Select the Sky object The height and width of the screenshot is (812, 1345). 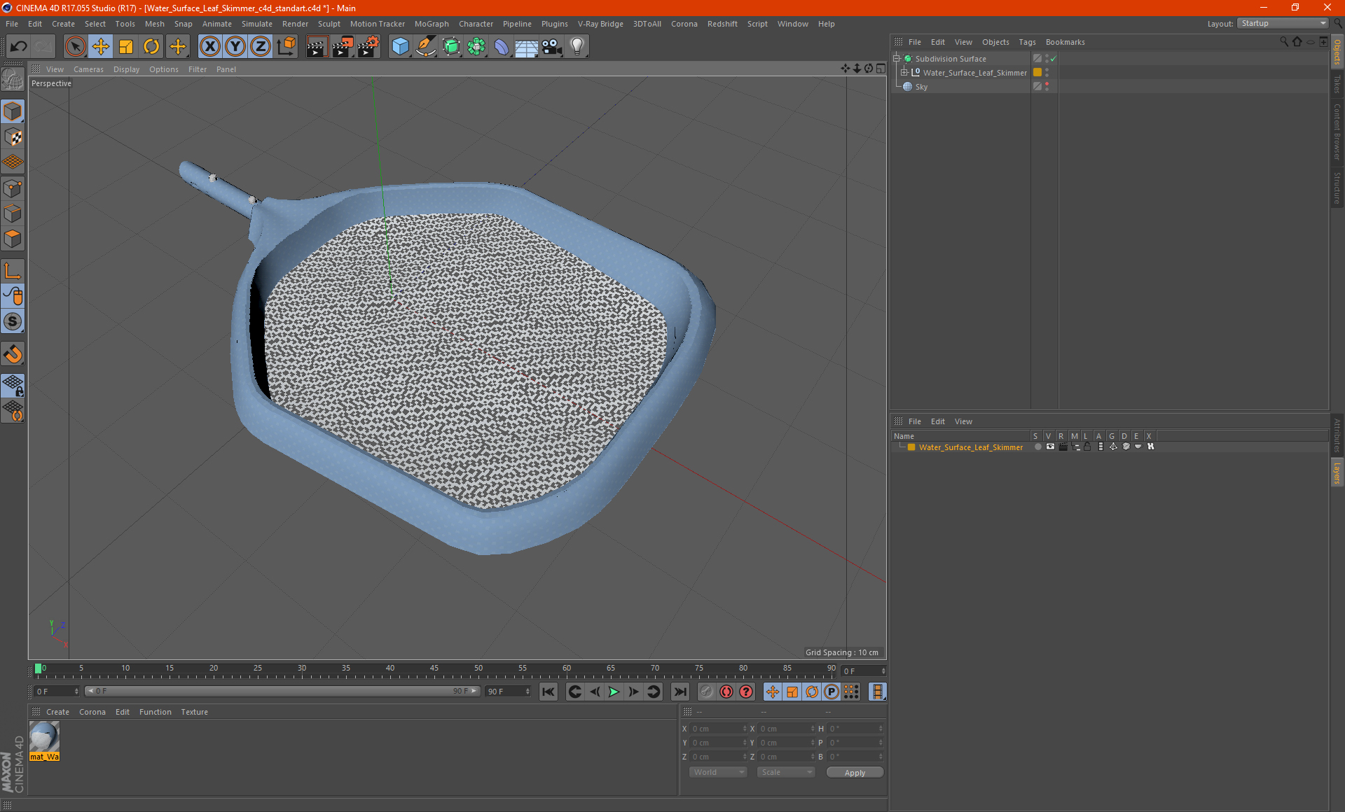921,87
